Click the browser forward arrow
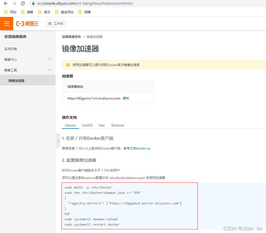This screenshot has height=233, width=266. tap(14, 3)
